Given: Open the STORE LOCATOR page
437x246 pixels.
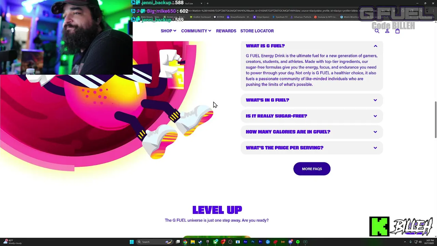Looking at the screenshot, I should click(x=257, y=31).
